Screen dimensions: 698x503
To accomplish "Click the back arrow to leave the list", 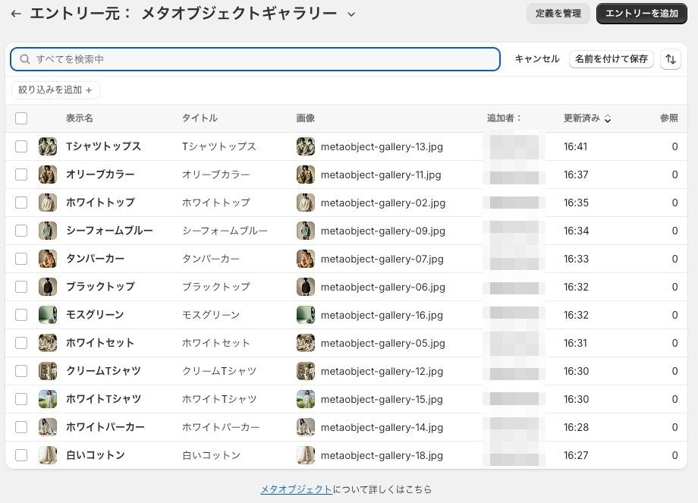I will (16, 13).
